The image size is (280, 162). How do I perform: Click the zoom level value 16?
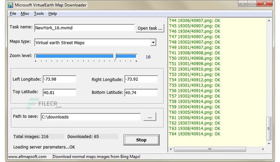click(148, 57)
